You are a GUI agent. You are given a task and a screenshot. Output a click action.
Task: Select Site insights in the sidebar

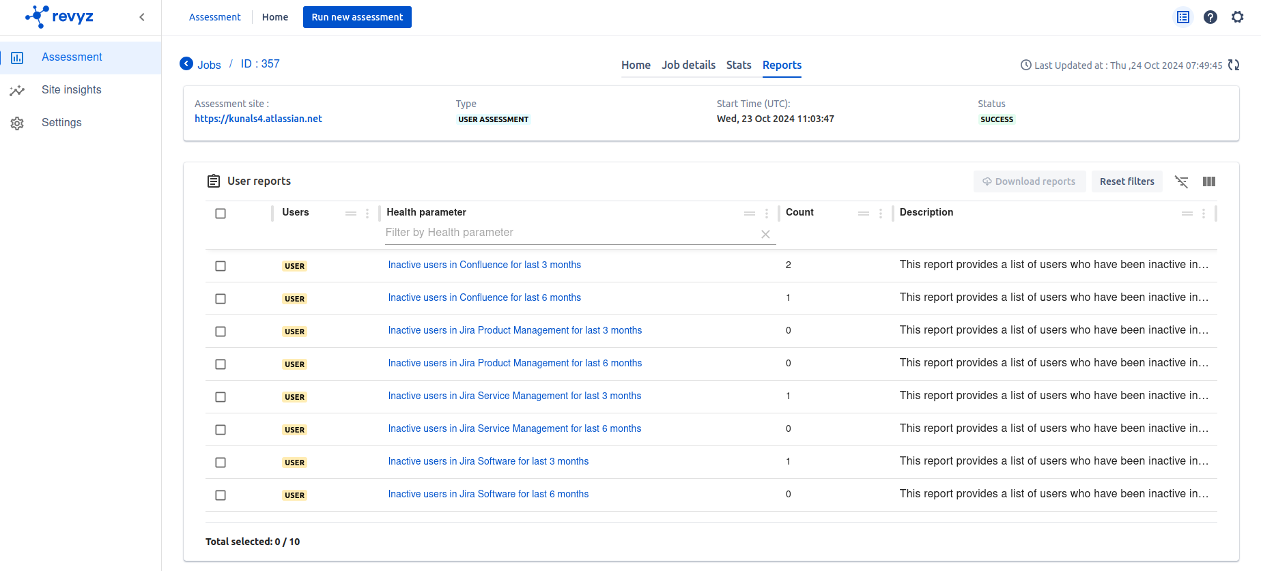(81, 90)
